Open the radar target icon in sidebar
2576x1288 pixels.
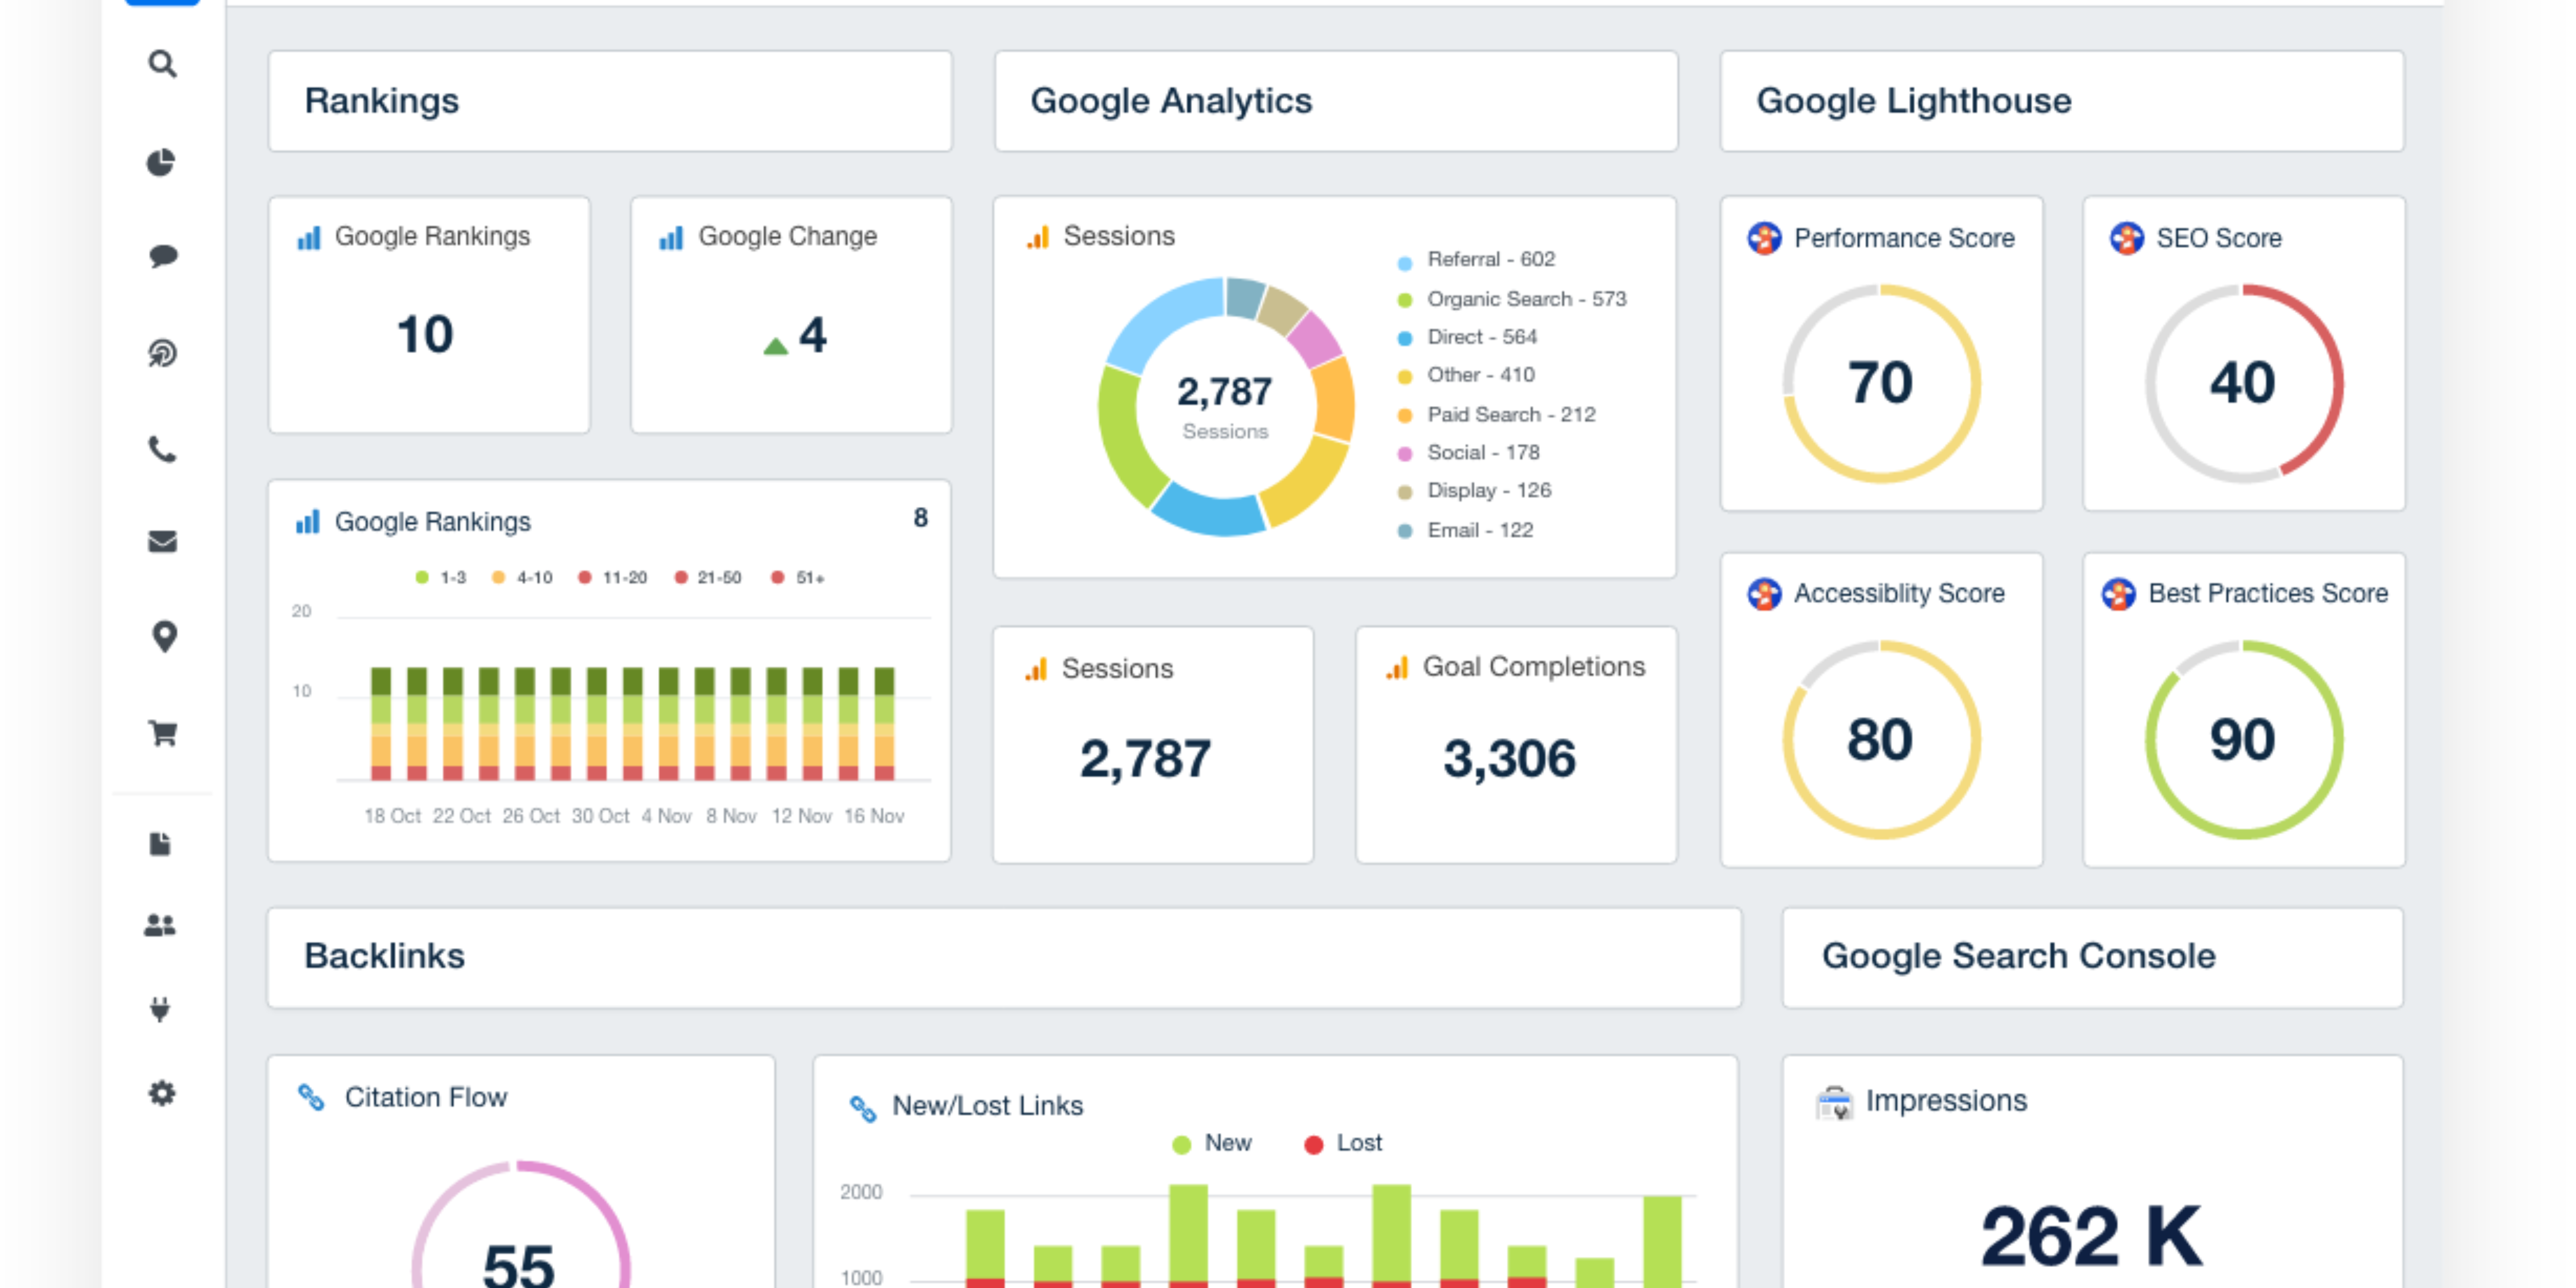click(162, 353)
